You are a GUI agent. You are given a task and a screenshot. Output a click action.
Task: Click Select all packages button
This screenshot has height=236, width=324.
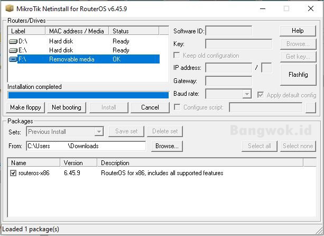(x=260, y=146)
